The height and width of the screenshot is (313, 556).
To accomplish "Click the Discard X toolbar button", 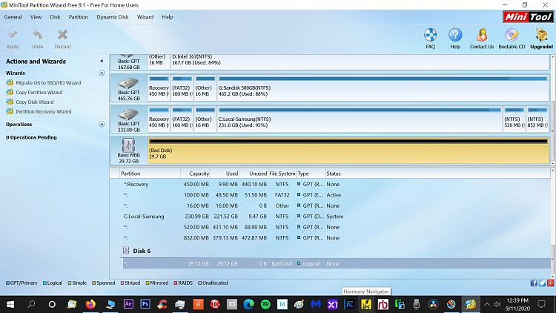I will [62, 39].
